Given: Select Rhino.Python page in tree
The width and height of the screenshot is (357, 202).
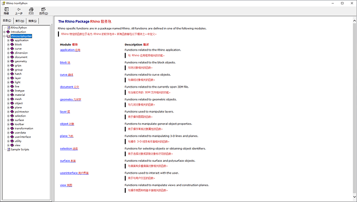Looking at the screenshot, I should 19,28.
